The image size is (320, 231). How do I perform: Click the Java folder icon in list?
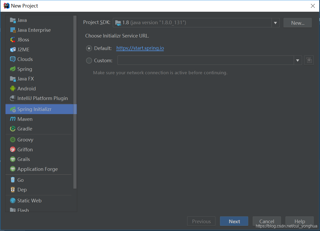click(13, 20)
